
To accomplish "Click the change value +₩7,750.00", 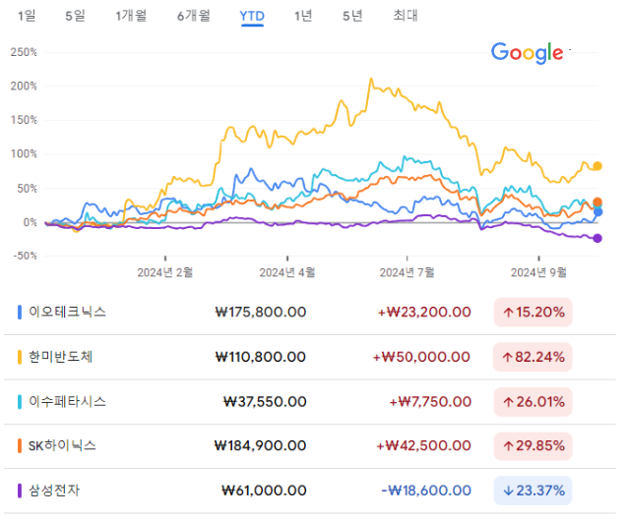I will [430, 401].
